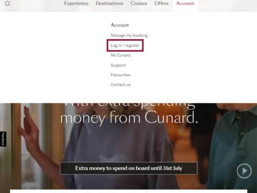The width and height of the screenshot is (257, 193).
Task: Expand the Destinations navigation menu
Action: click(x=109, y=3)
